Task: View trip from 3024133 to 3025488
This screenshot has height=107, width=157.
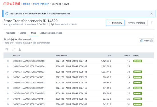Action: [8, 72]
